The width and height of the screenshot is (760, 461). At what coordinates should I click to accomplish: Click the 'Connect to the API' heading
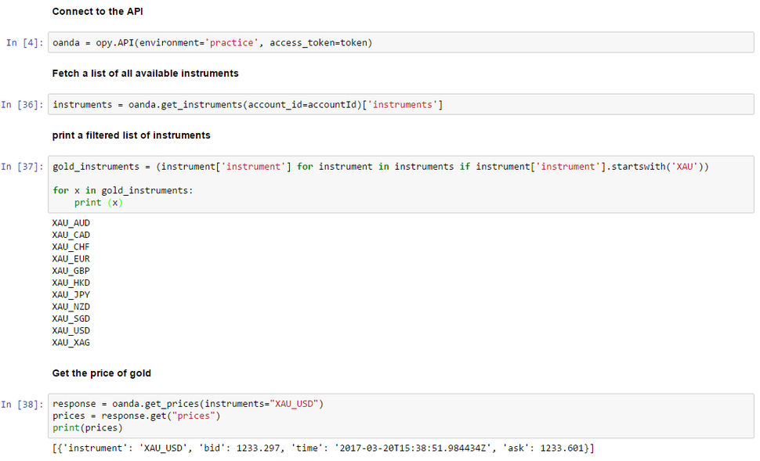(97, 12)
